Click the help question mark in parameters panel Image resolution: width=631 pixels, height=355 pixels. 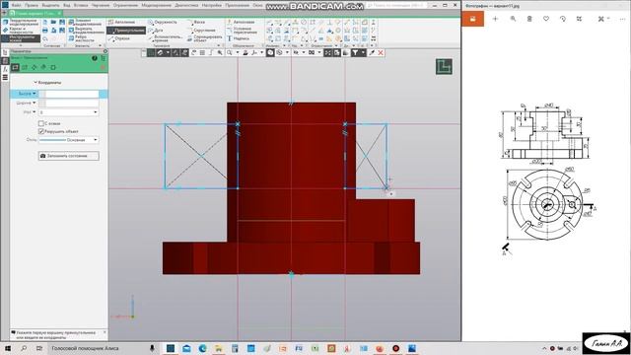(95, 58)
